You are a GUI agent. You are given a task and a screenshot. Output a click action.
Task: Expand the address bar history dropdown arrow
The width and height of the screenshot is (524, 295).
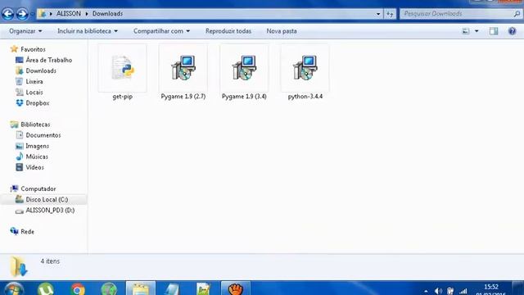378,14
